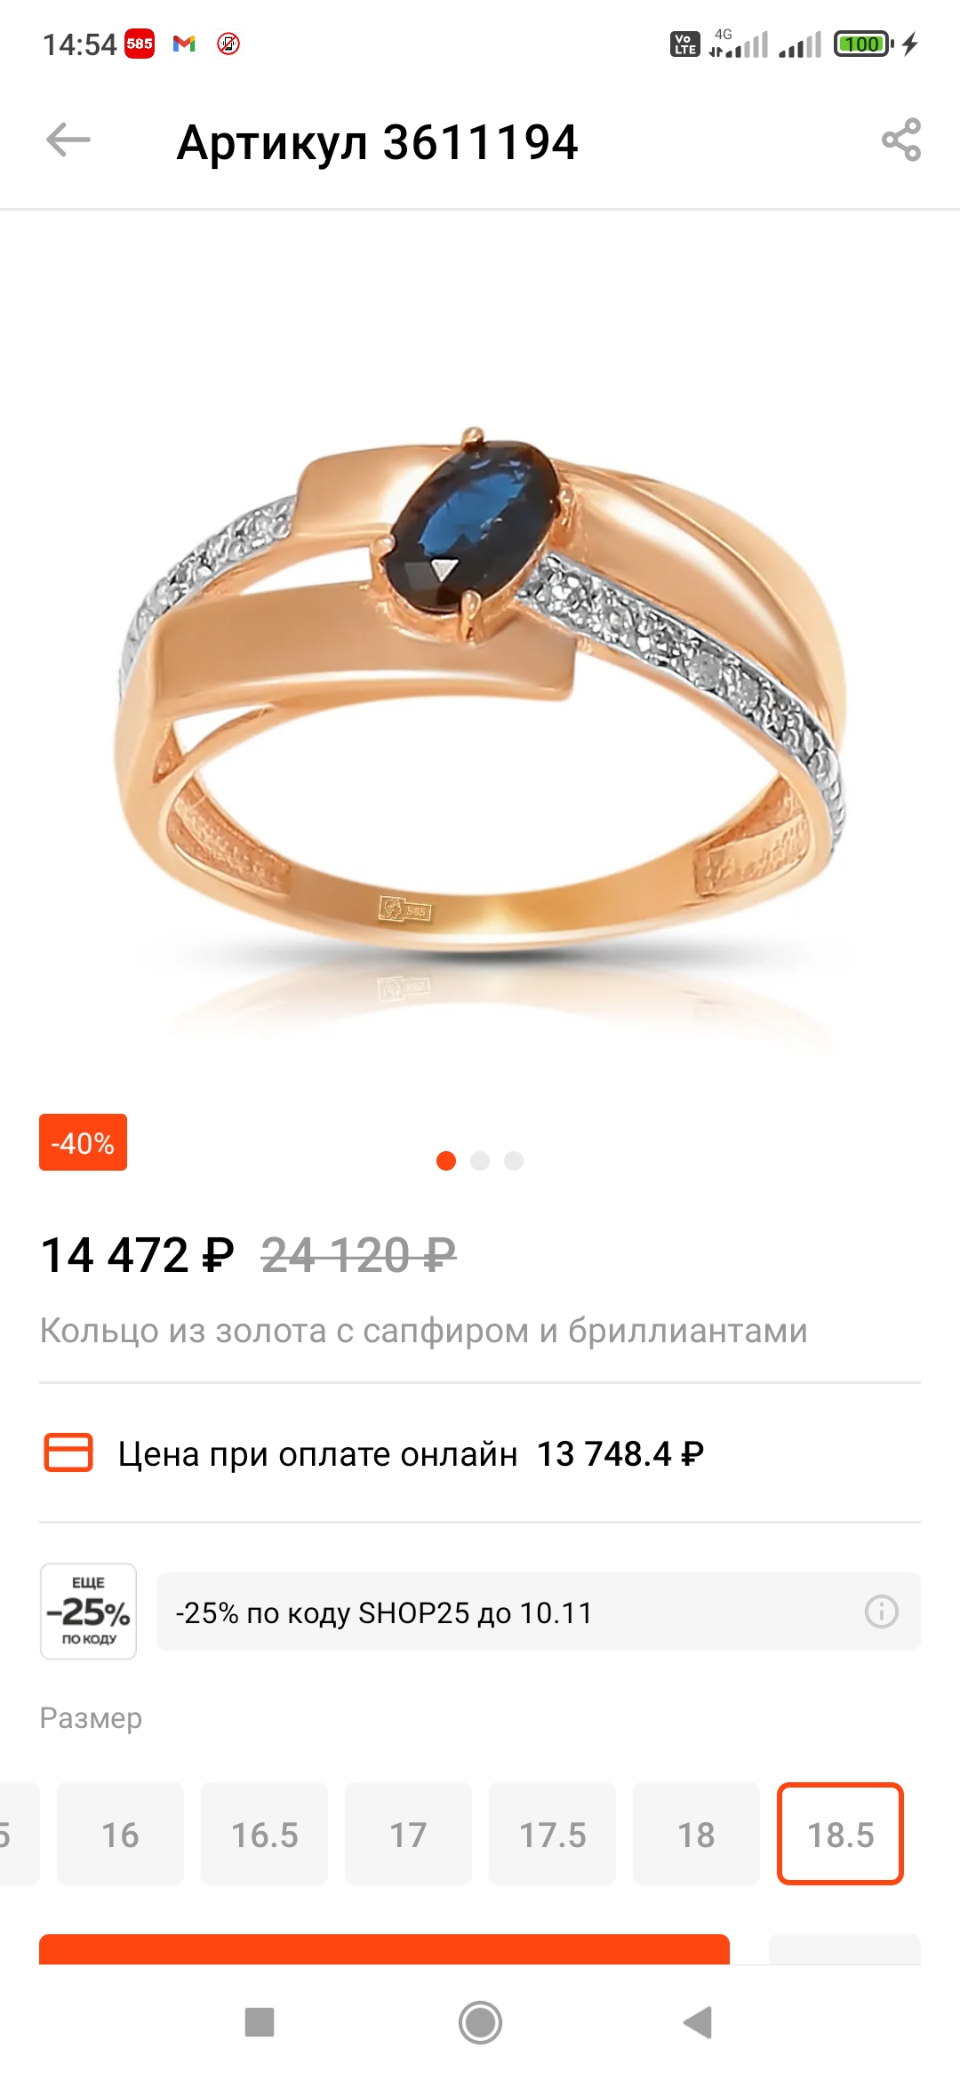The width and height of the screenshot is (960, 2080).
Task: Select ring size 18.5
Action: 840,1834
